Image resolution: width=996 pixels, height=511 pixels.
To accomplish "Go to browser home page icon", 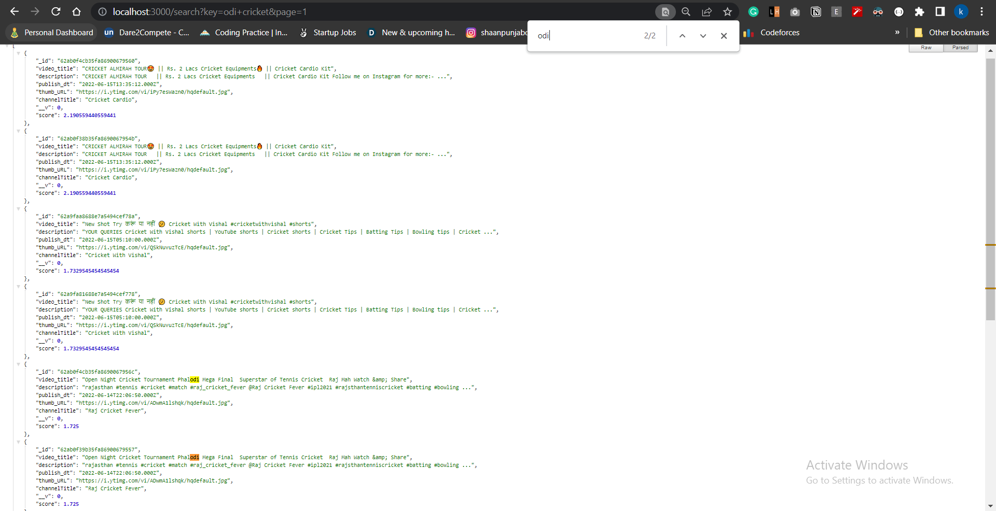I will [x=76, y=11].
